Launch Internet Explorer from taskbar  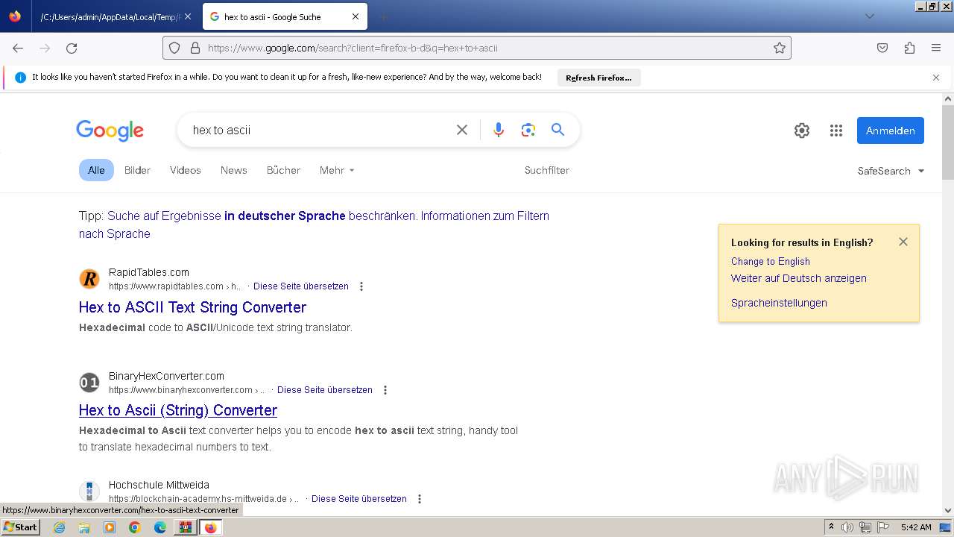click(x=60, y=527)
